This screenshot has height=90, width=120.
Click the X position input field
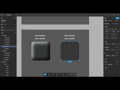pyautogui.click(x=107, y=31)
